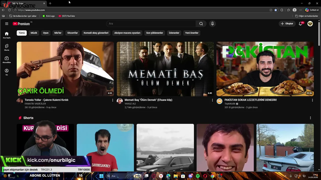Open Spotify from the taskbar

(x=198, y=176)
